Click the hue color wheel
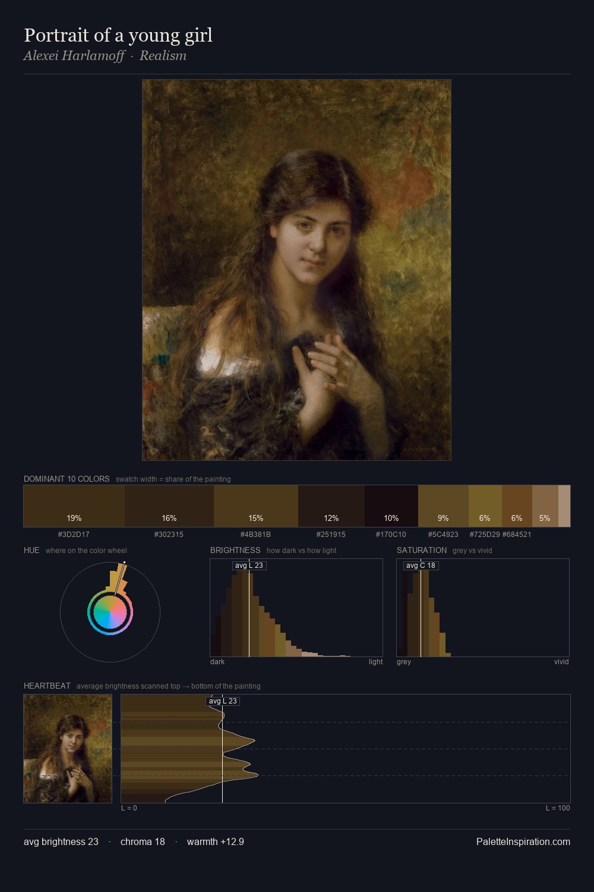Viewport: 594px width, 892px height. (110, 612)
